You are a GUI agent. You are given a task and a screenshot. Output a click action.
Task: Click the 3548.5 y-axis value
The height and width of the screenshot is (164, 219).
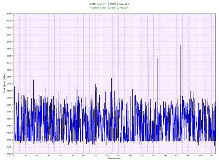pos(10,49)
